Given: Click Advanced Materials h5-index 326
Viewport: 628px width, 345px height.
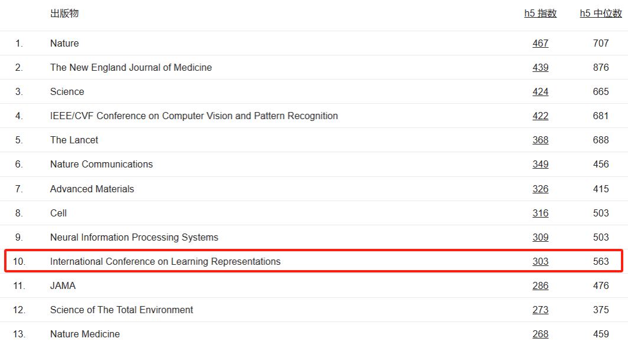Looking at the screenshot, I should click(540, 189).
